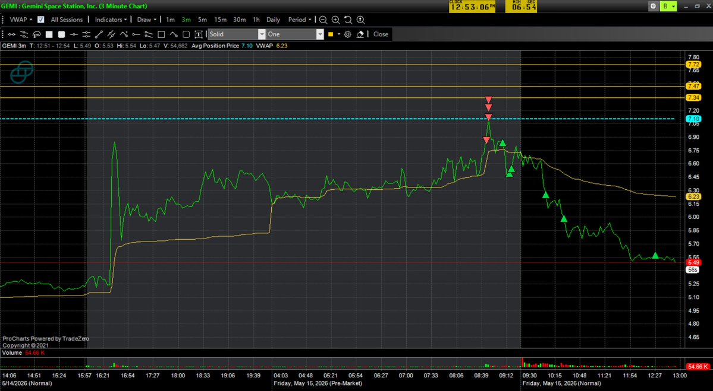Click the 6.23 VWAP value label on price axis
This screenshot has width=713, height=391.
(693, 197)
